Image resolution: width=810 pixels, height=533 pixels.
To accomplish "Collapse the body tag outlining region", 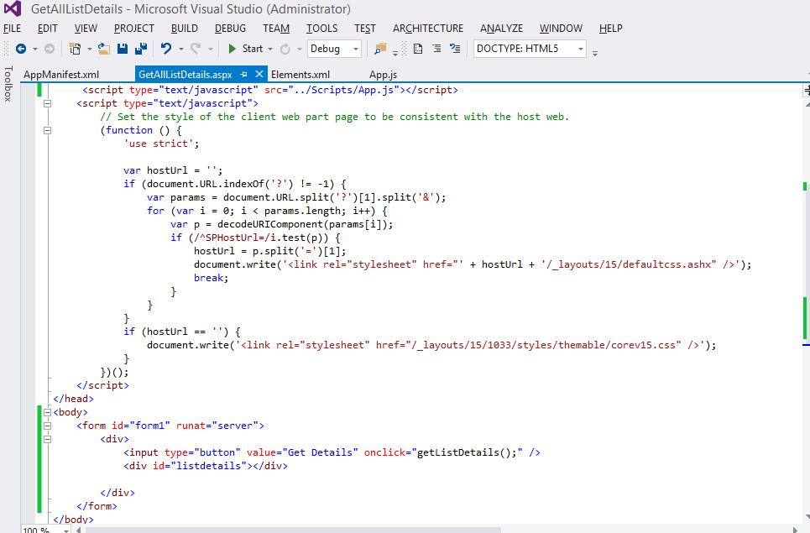I will (x=48, y=412).
